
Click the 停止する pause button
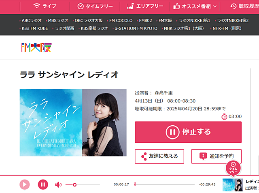point(188,132)
